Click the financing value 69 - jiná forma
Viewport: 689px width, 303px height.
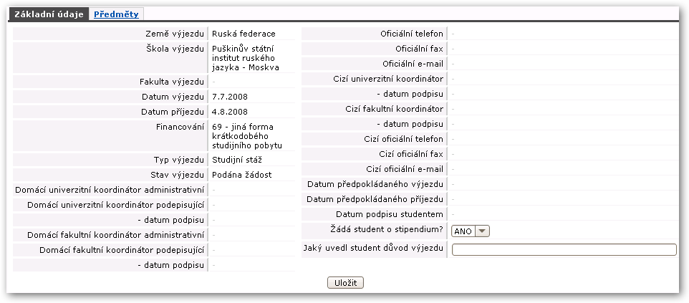point(247,136)
